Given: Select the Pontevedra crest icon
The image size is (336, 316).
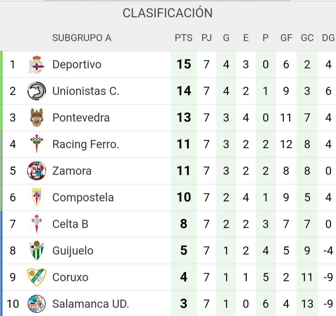Looking at the screenshot, I should coord(37,118).
